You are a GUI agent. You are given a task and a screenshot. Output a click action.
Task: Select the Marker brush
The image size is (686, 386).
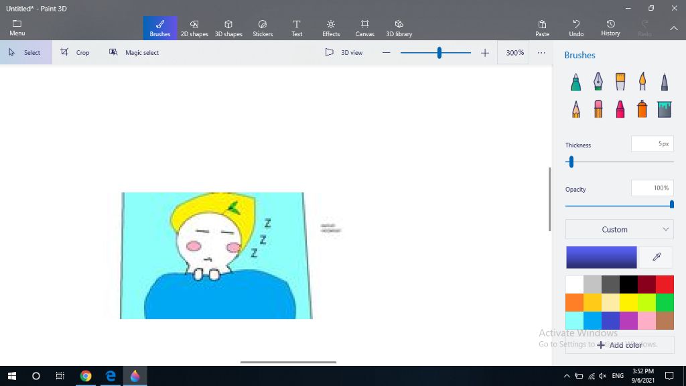click(x=575, y=82)
